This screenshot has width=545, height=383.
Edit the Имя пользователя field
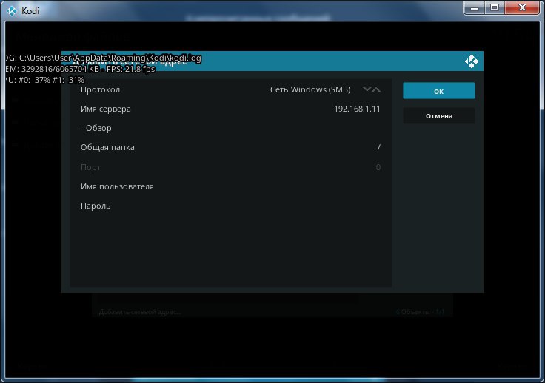pos(231,186)
